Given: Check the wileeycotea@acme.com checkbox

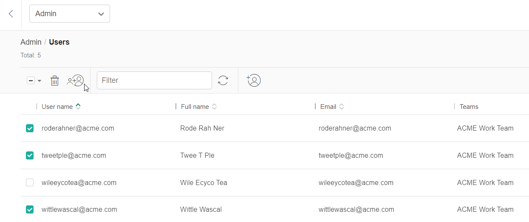Looking at the screenshot, I should click(x=30, y=182).
